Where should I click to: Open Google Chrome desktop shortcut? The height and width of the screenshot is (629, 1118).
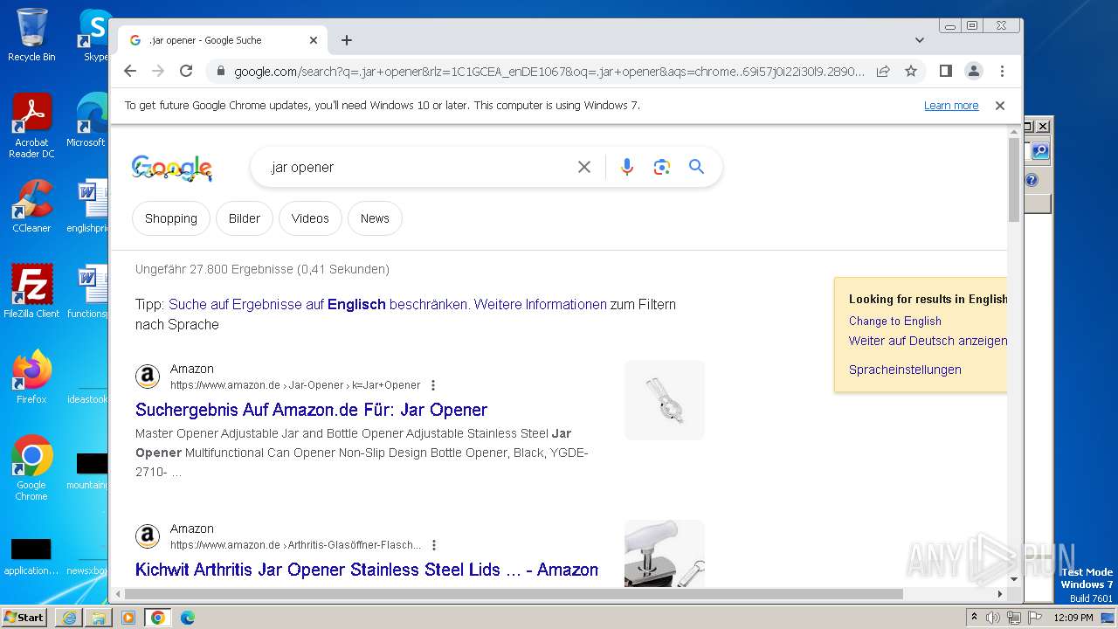(x=31, y=467)
